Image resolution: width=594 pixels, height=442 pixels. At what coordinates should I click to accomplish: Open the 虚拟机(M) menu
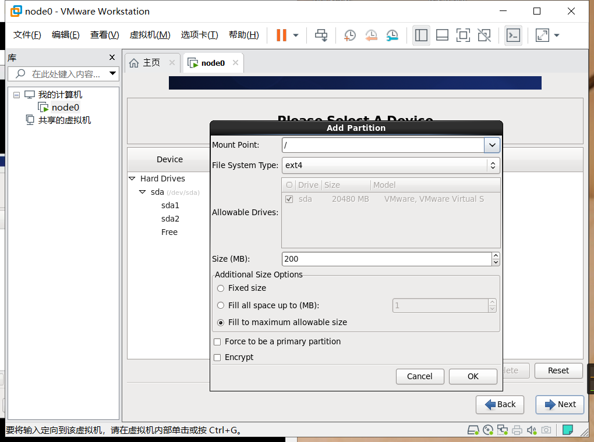[x=150, y=35]
